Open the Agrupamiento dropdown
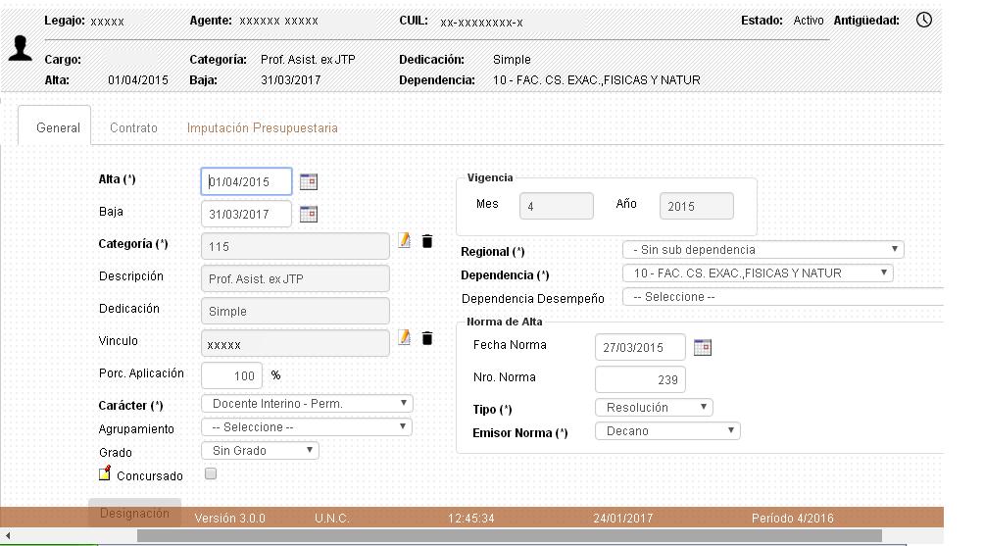 pos(306,426)
